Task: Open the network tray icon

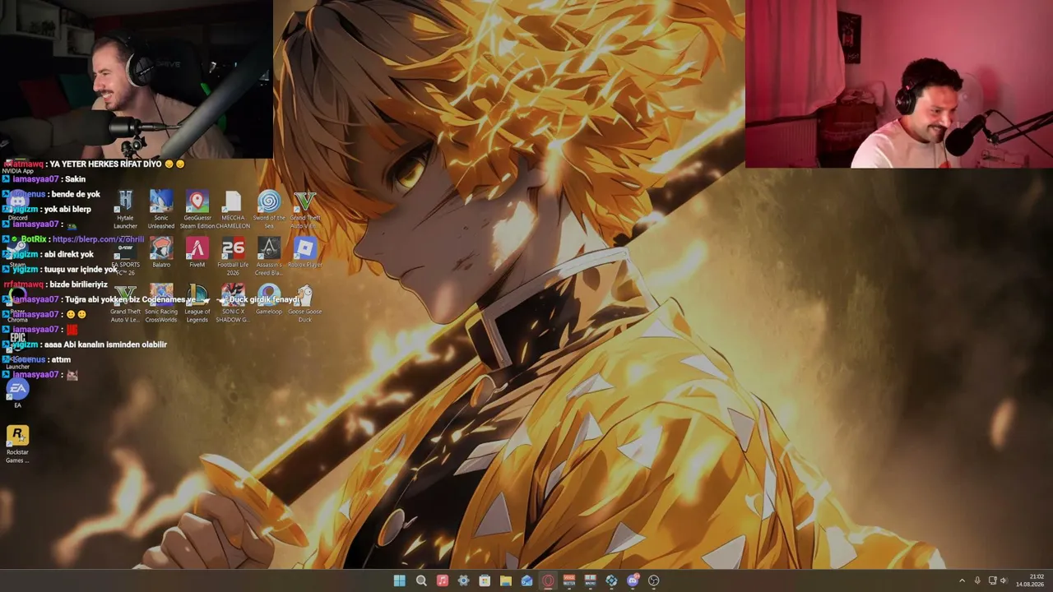Action: tap(992, 580)
